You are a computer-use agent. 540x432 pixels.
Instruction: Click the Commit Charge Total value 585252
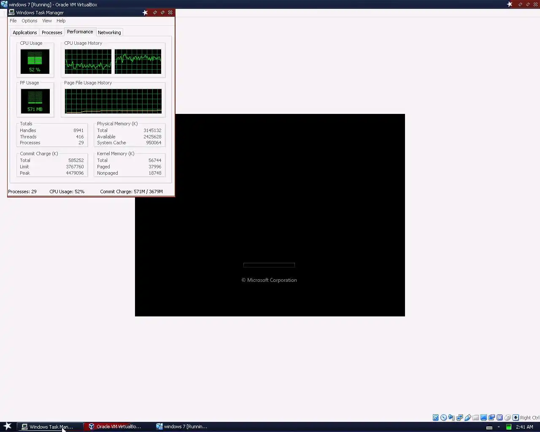(x=76, y=160)
